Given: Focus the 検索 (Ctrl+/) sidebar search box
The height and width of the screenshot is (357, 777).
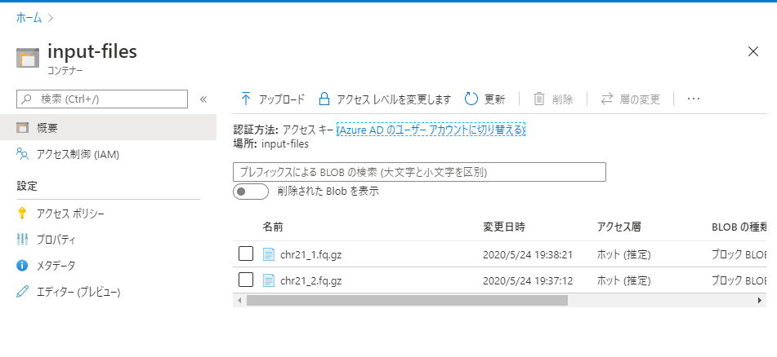Looking at the screenshot, I should click(102, 99).
